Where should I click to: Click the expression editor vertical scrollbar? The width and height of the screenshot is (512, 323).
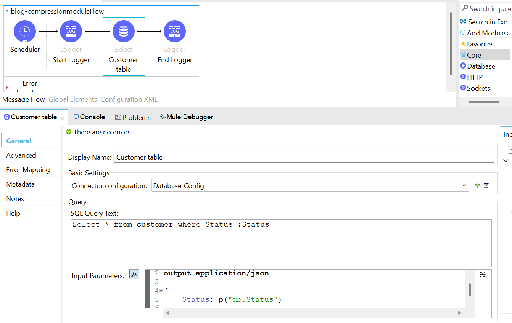(x=470, y=290)
